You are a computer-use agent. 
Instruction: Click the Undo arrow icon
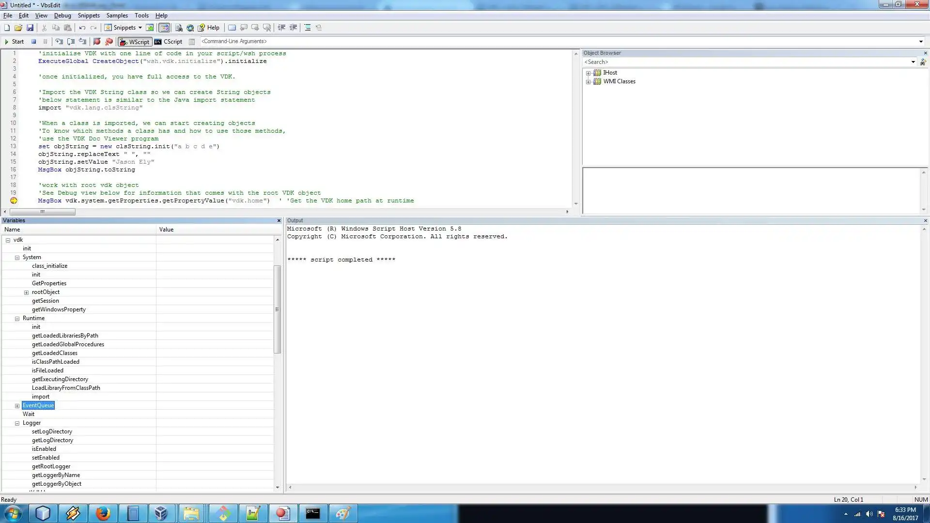[82, 28]
